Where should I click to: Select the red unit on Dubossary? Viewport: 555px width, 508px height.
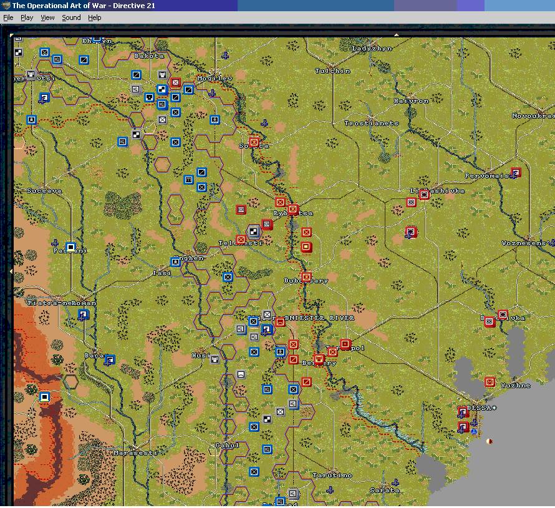click(307, 277)
